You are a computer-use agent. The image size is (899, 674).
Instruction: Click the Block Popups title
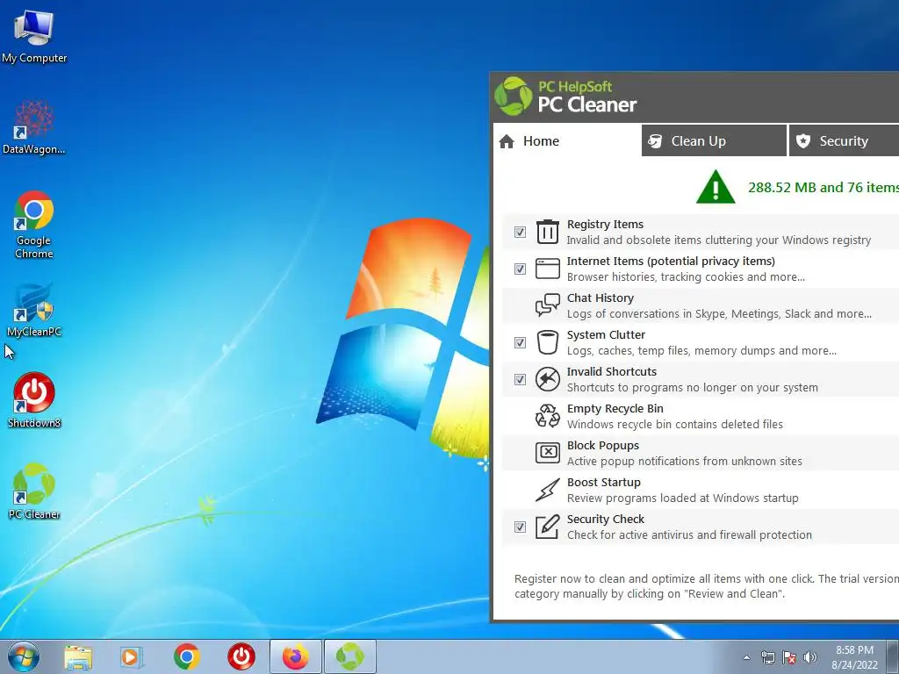(x=603, y=445)
